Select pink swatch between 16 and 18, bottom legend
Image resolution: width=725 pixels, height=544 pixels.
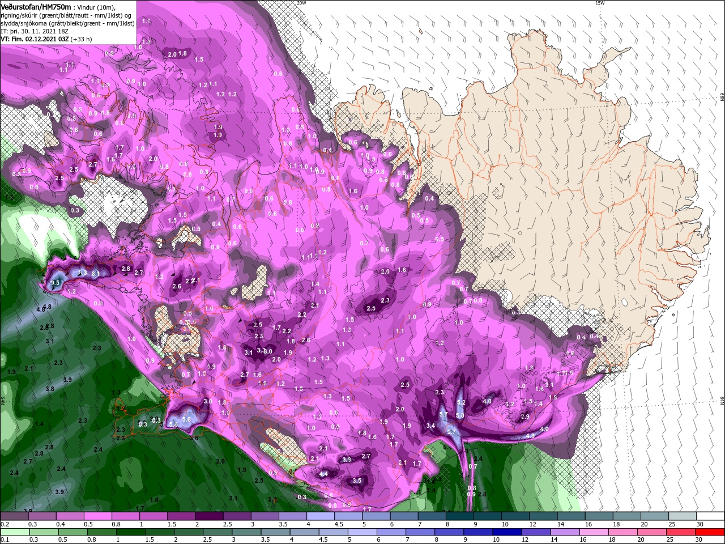(594, 532)
